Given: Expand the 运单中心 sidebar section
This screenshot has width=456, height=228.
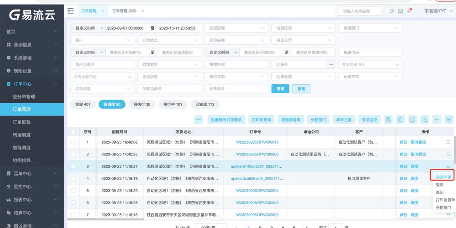Looking at the screenshot, I should (32, 173).
